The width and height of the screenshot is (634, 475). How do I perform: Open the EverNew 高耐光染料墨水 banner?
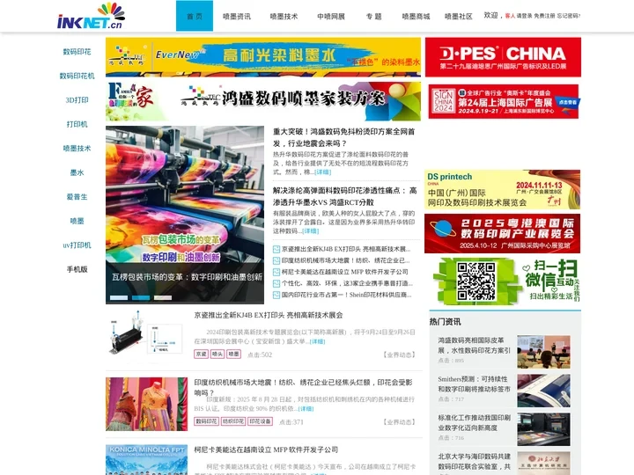tap(263, 57)
